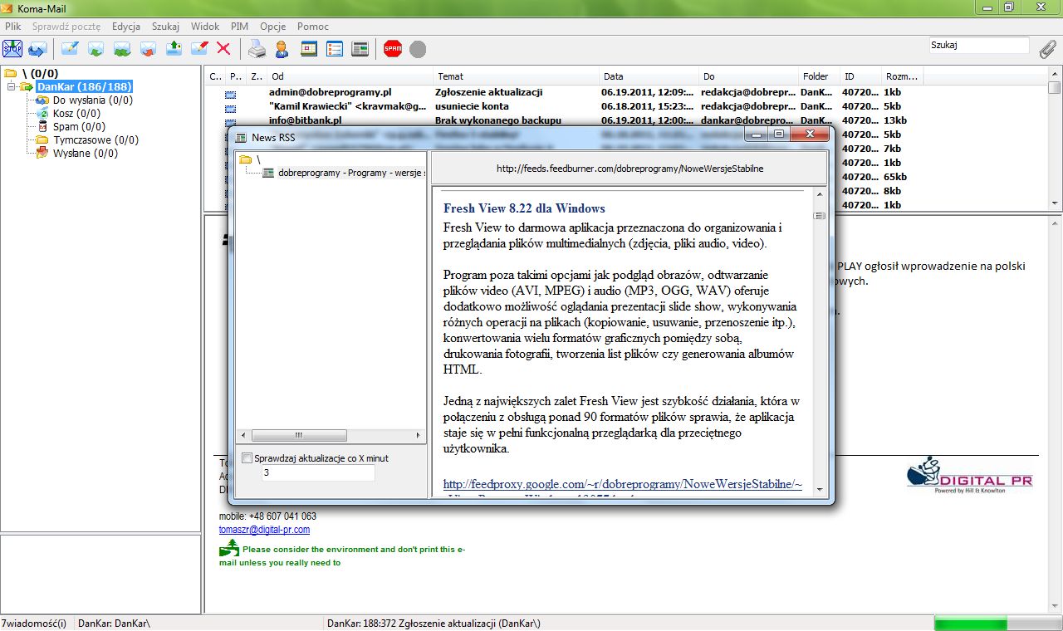The height and width of the screenshot is (631, 1063).
Task: Click envelope icon of admin@dobreprogramy.pl row
Action: (x=230, y=94)
